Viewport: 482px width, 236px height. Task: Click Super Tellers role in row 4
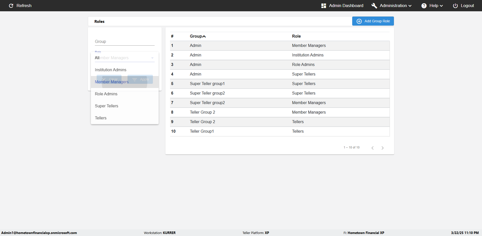[x=304, y=74]
